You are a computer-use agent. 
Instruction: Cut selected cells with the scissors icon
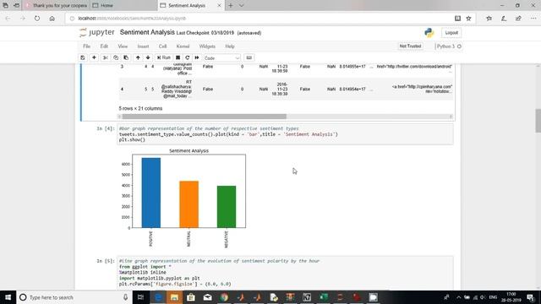tap(106, 58)
